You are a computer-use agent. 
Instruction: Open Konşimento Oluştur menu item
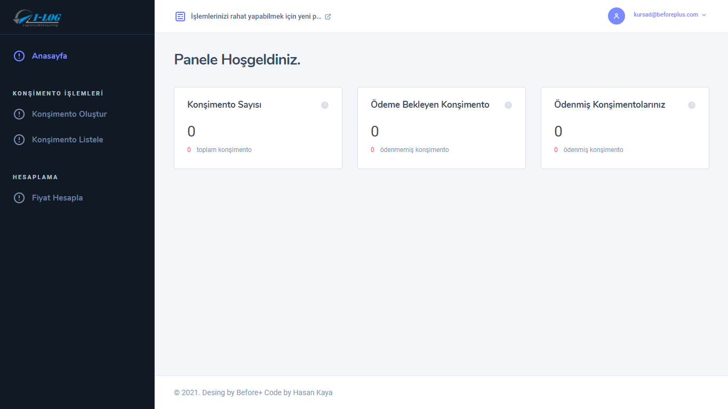click(69, 114)
